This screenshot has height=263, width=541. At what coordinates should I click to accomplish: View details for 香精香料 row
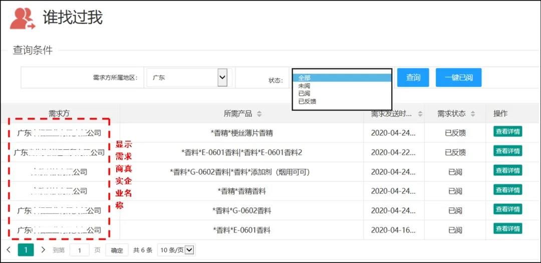click(x=507, y=189)
